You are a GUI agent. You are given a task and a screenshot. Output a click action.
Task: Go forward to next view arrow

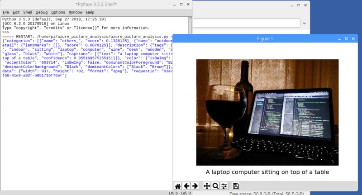pyautogui.click(x=195, y=186)
